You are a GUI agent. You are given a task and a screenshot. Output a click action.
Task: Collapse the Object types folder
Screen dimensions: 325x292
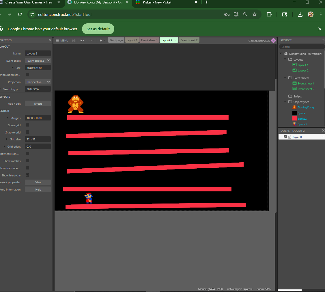pyautogui.click(x=285, y=102)
